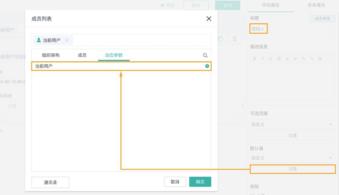This screenshot has height=195, width=339.
Task: Expand the 可选范围 dropdown
Action: (330, 124)
